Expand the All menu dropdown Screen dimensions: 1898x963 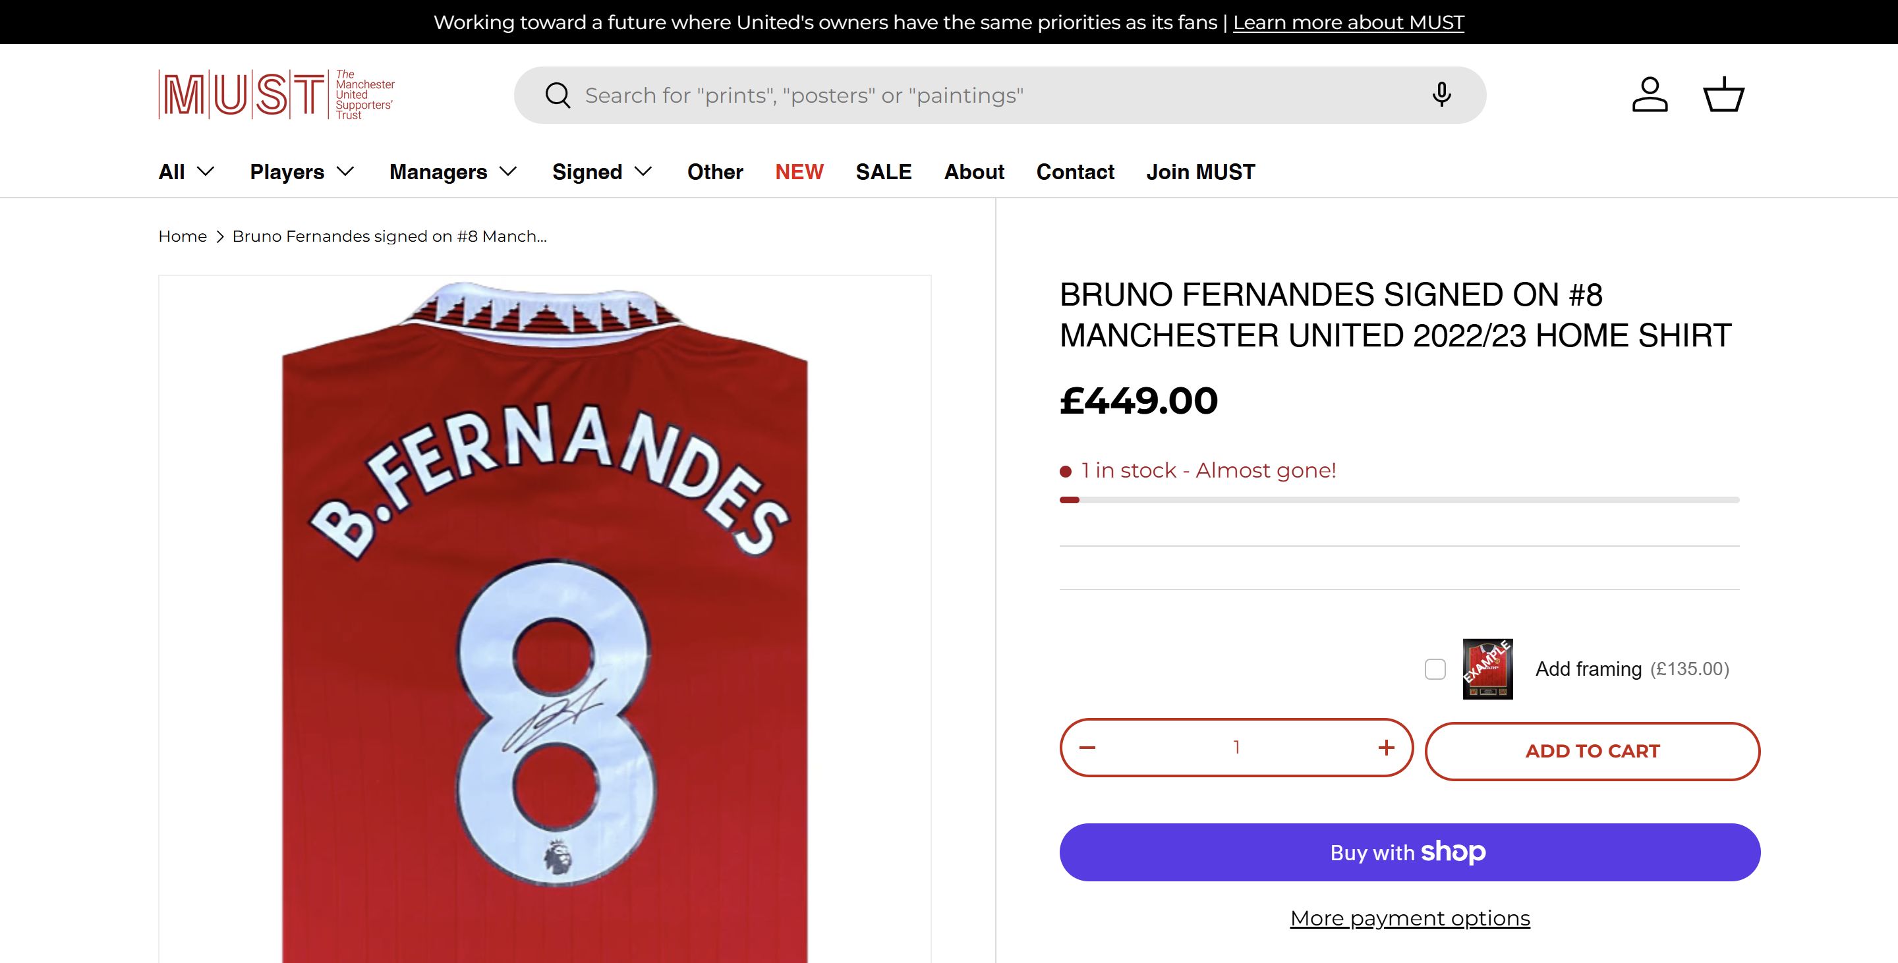tap(187, 171)
